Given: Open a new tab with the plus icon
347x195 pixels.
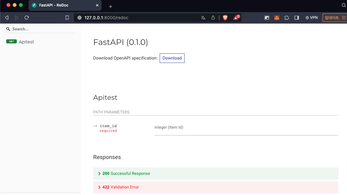Looking at the screenshot, I should click(x=110, y=7).
